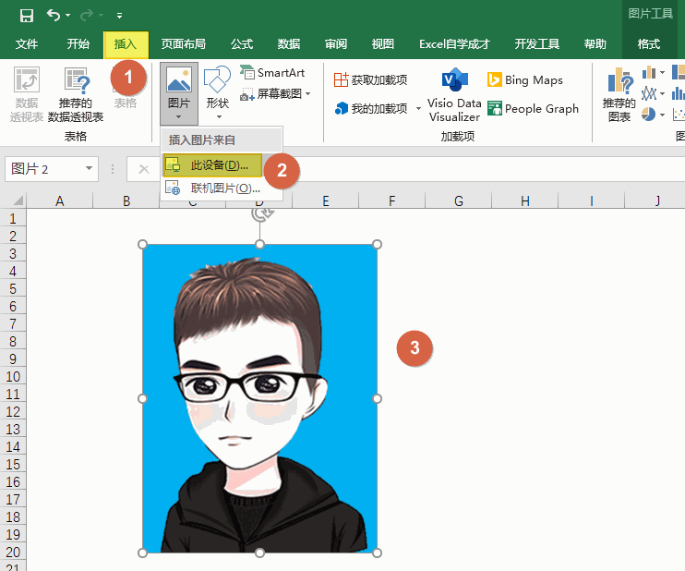Expand the Screenshot dropdown
Viewport: 685px width, 571px height.
(308, 94)
